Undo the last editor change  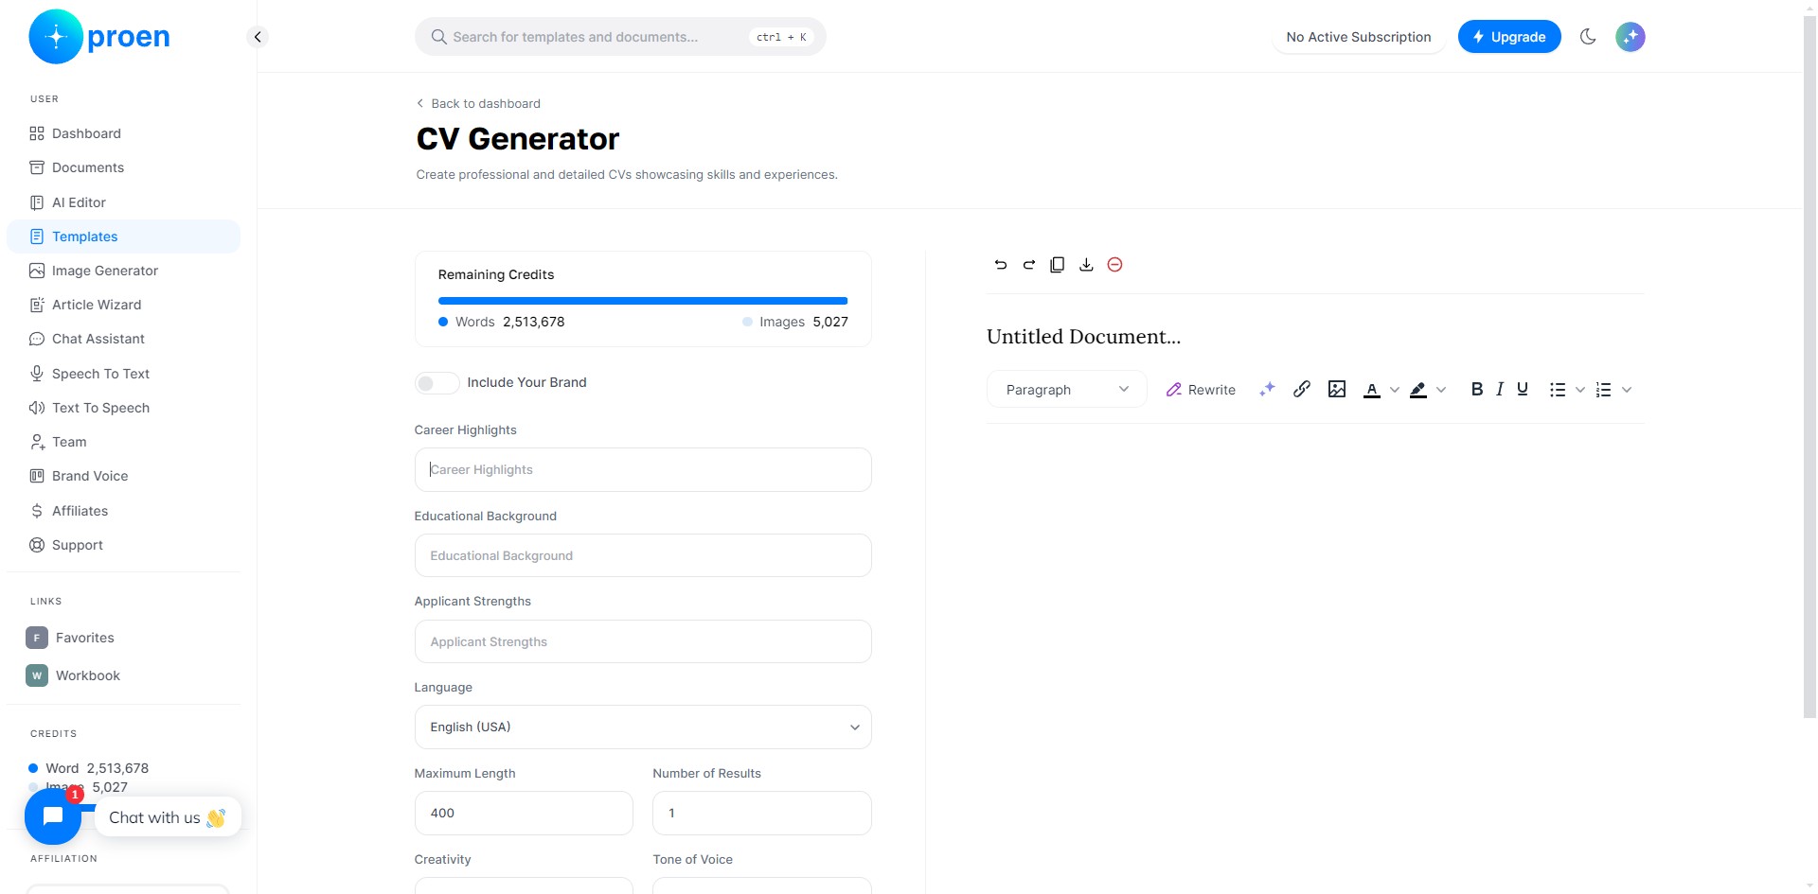[1001, 265]
